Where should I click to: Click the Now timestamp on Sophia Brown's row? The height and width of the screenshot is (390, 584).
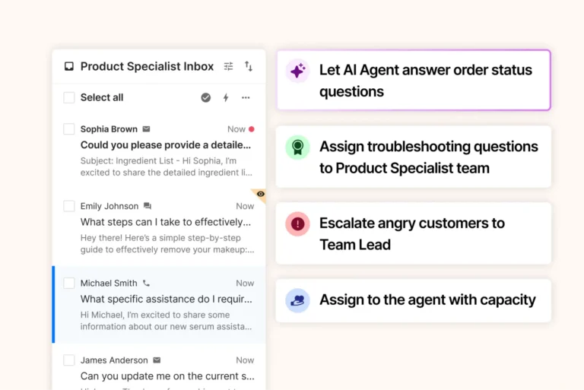click(x=236, y=129)
